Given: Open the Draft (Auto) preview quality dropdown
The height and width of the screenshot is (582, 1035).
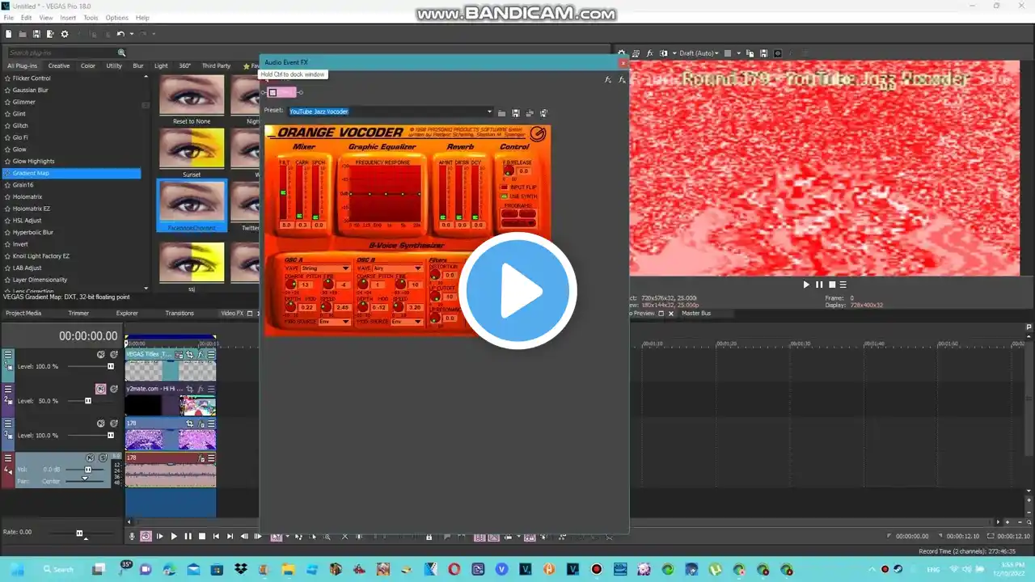Looking at the screenshot, I should pyautogui.click(x=699, y=53).
